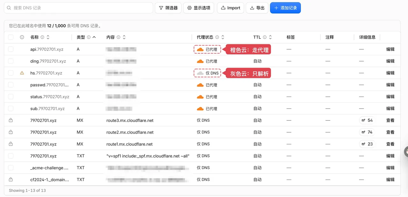Image resolution: width=408 pixels, height=197 pixels.
Task: Click the 详细信息 column header
Action: (367, 37)
